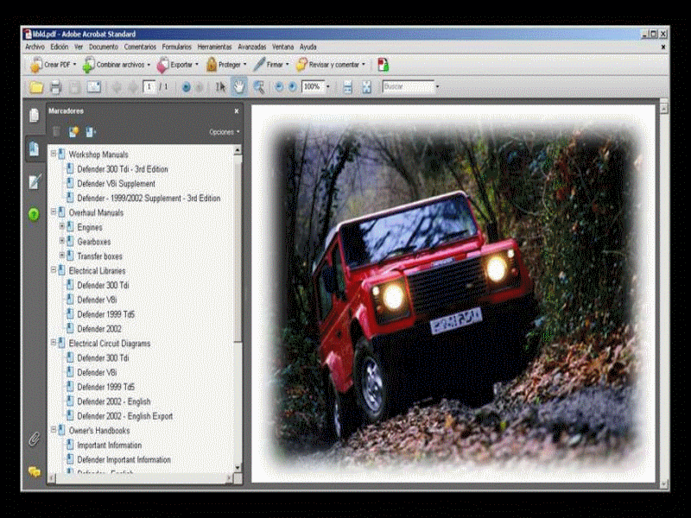Open the Important Information bookmark
Screen dimensions: 691x518
click(x=110, y=445)
